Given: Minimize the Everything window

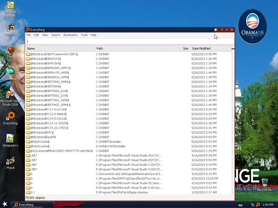Looking at the screenshot, I should point(222,30).
